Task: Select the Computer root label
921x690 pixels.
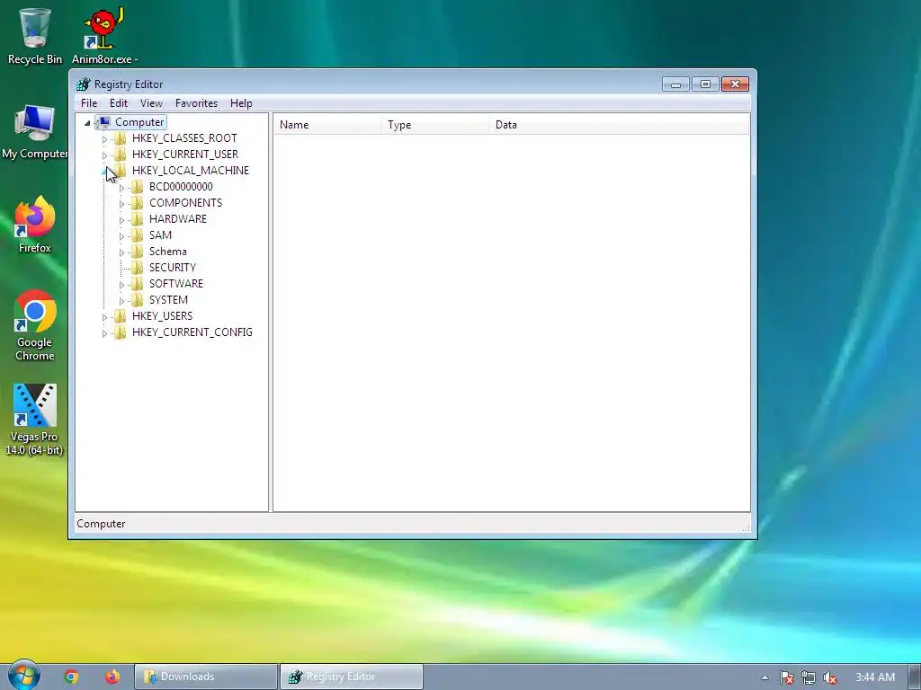Action: click(139, 122)
